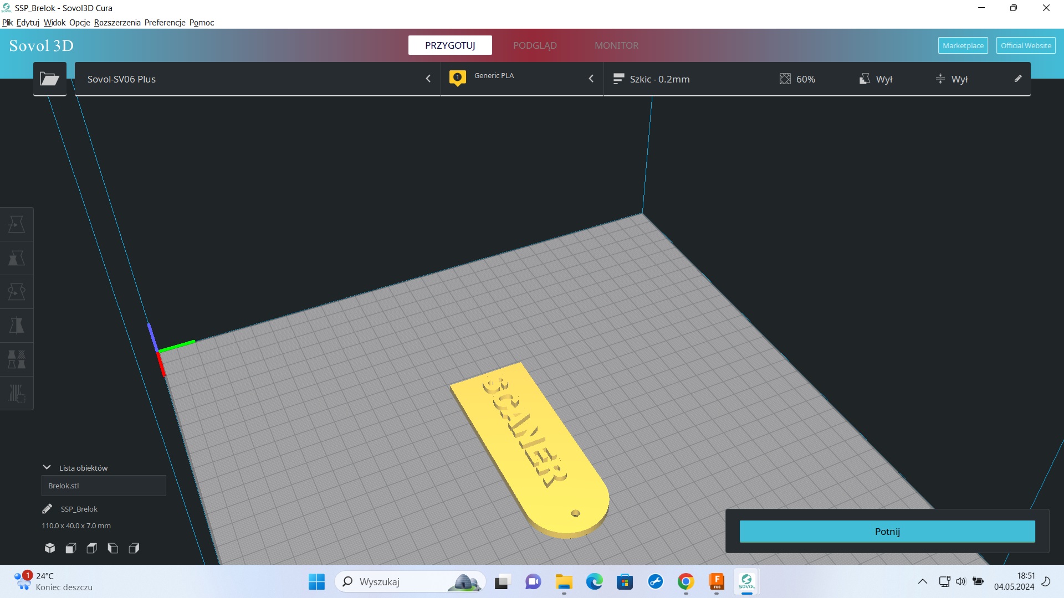This screenshot has width=1064, height=598.
Task: Switch to front view icon
Action: pyautogui.click(x=71, y=548)
